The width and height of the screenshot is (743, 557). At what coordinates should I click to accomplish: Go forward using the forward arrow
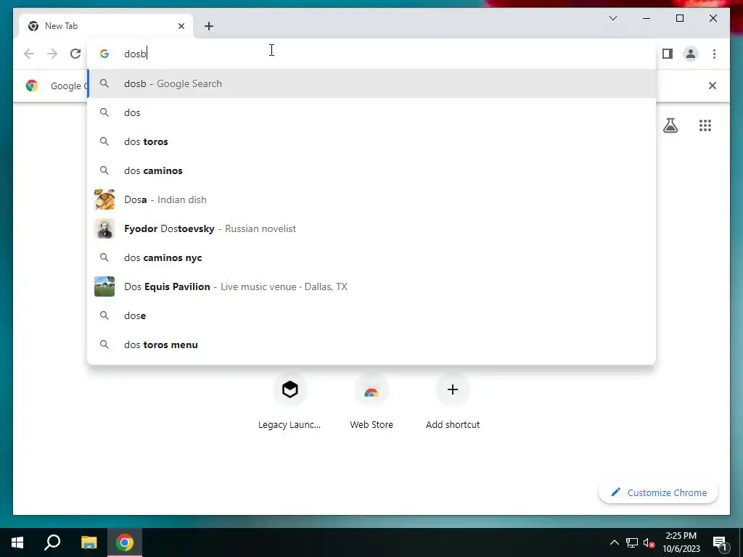pos(52,54)
